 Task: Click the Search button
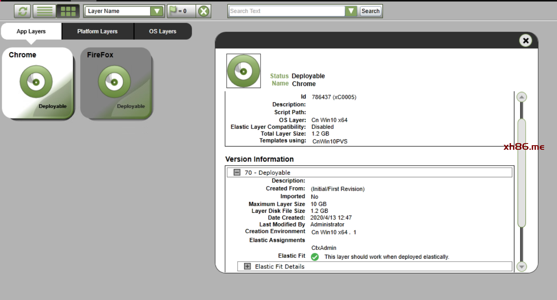point(370,11)
